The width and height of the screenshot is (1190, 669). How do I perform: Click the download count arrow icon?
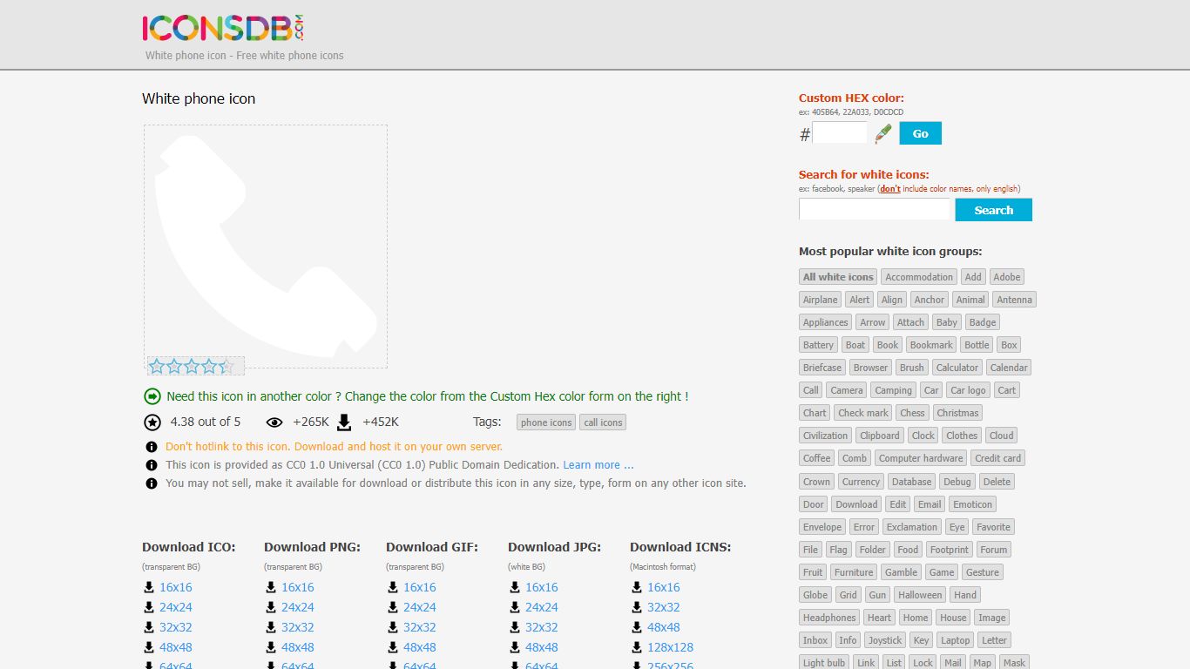[x=344, y=422]
